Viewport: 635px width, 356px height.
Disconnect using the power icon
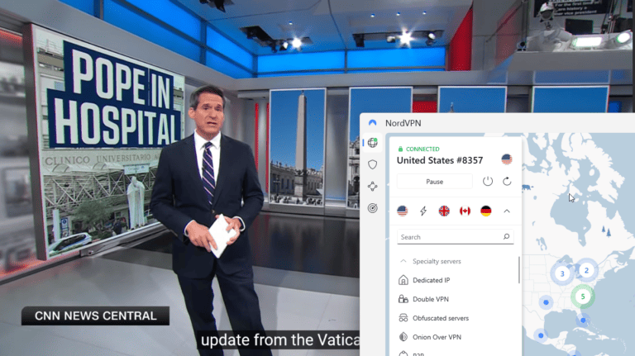point(488,181)
